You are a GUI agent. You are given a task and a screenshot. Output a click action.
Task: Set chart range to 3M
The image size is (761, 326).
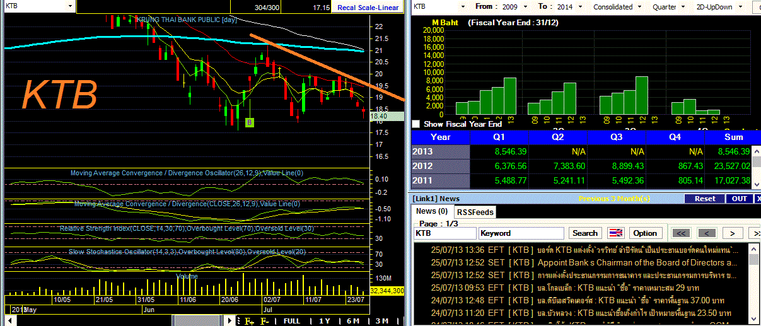[x=382, y=321]
